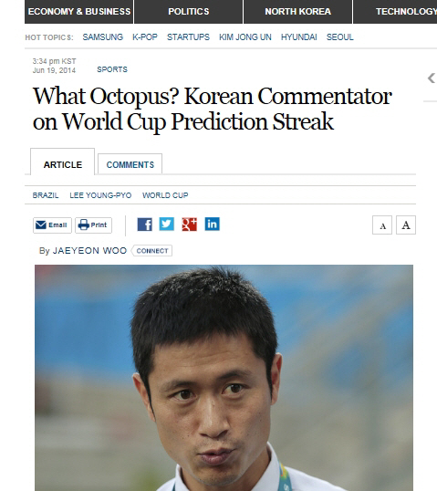Click the article's commentator photo
Screen dimensions: 437x491
(224, 378)
